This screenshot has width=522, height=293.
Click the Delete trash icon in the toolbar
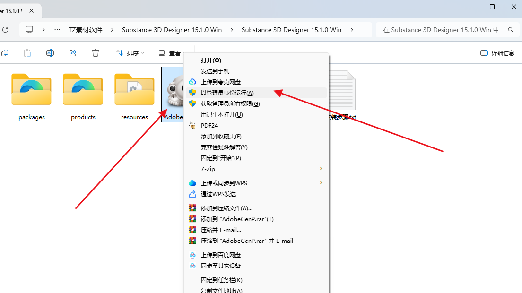click(x=95, y=53)
